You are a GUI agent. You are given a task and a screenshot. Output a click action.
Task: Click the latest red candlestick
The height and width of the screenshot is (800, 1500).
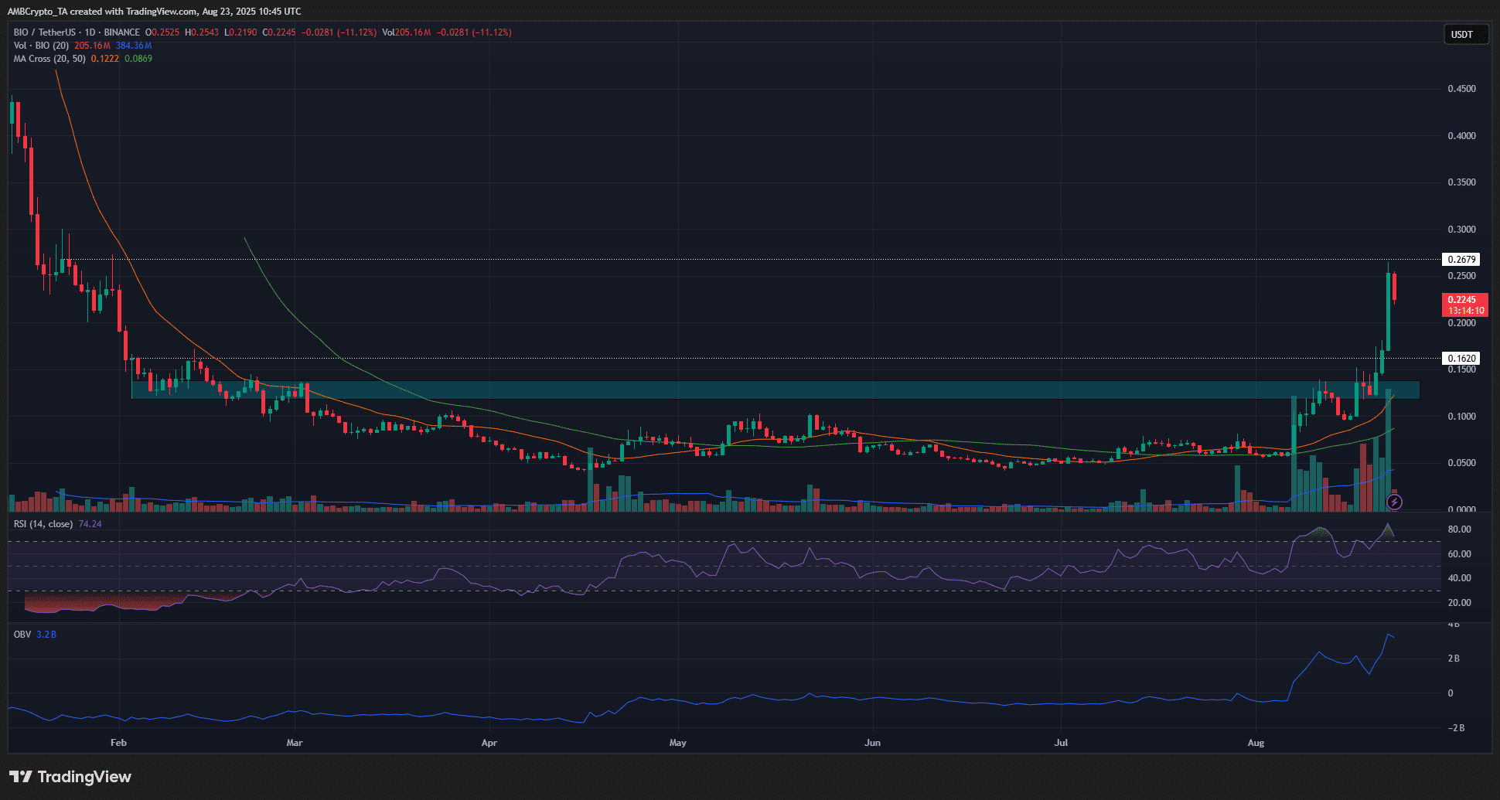coord(1394,288)
